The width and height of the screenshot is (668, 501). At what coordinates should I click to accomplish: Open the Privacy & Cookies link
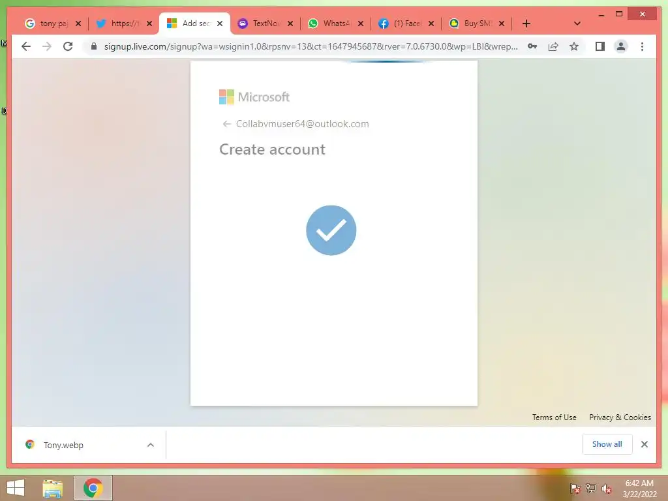click(x=620, y=417)
